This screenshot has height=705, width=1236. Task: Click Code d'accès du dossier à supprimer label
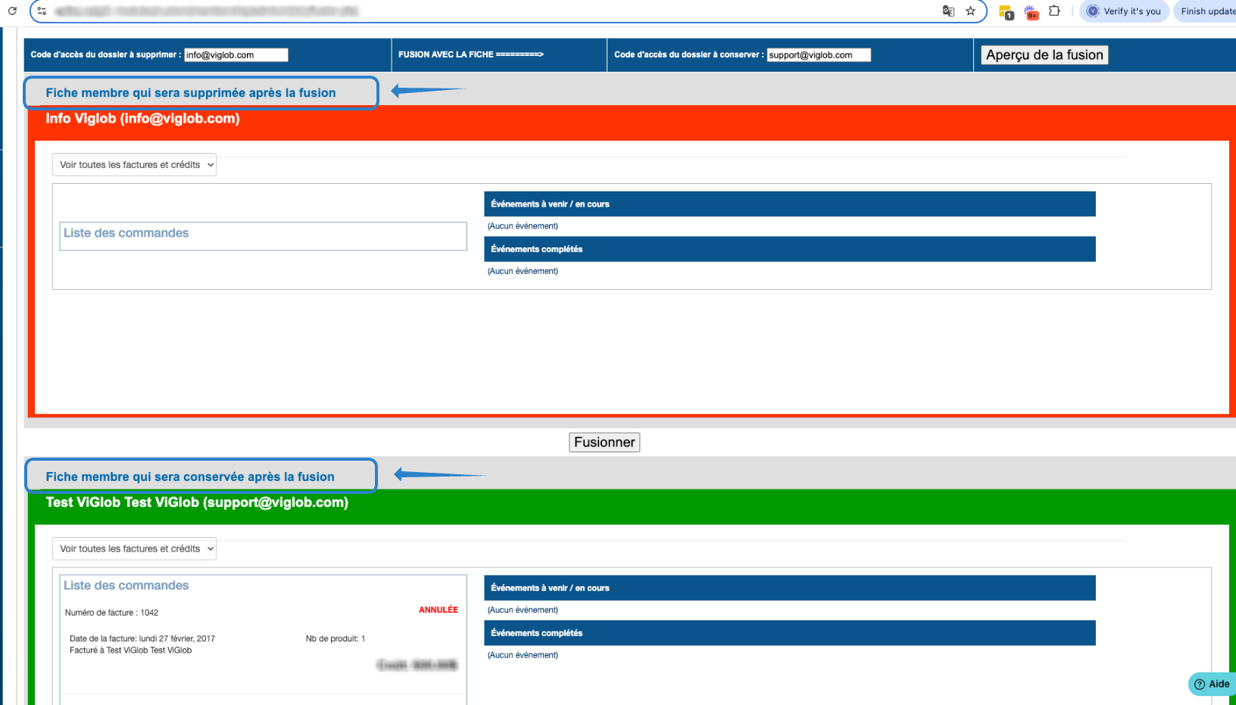(106, 54)
